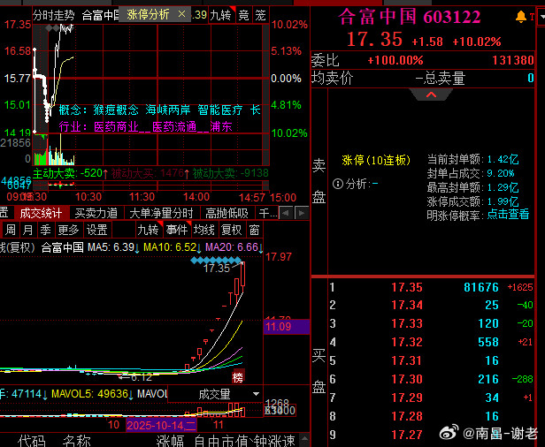Click the 名称 column header
Viewport: 545px width, 447px height.
(x=76, y=440)
